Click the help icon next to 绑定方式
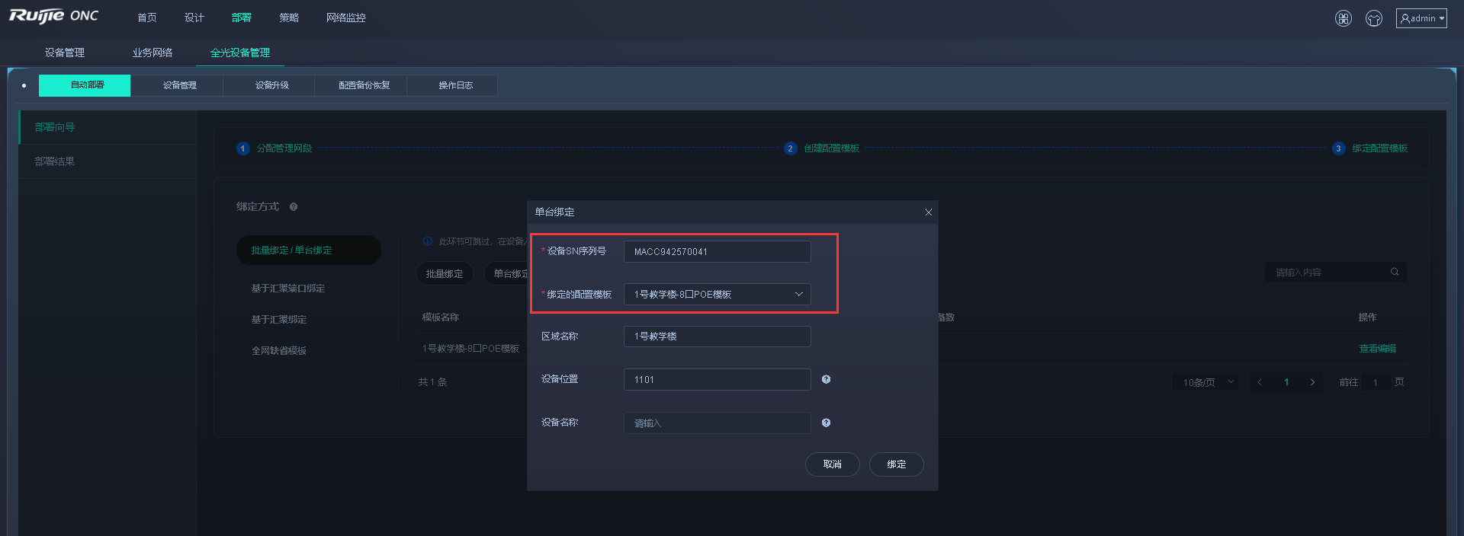The image size is (1464, 536). point(294,207)
